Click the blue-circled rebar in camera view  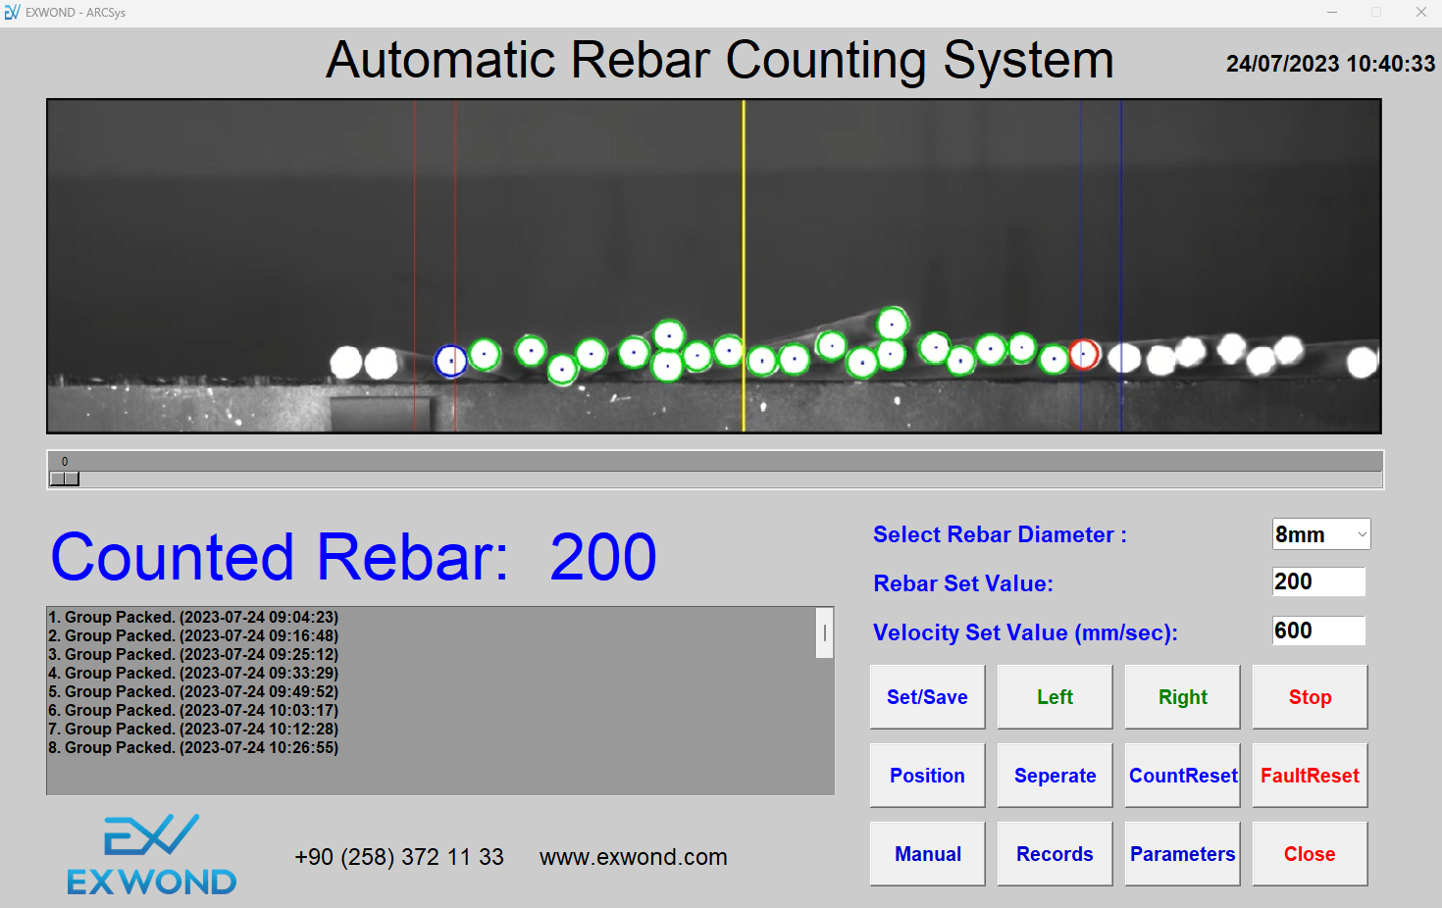(x=451, y=361)
